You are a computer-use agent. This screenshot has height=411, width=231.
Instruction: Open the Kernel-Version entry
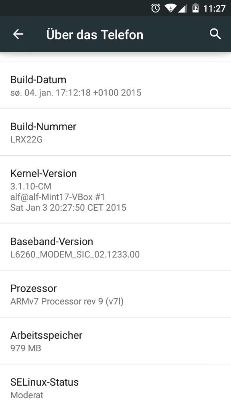(x=115, y=190)
